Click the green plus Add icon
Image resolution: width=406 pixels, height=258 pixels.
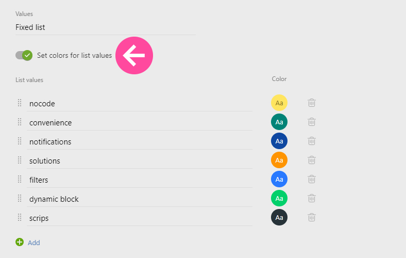pos(20,242)
